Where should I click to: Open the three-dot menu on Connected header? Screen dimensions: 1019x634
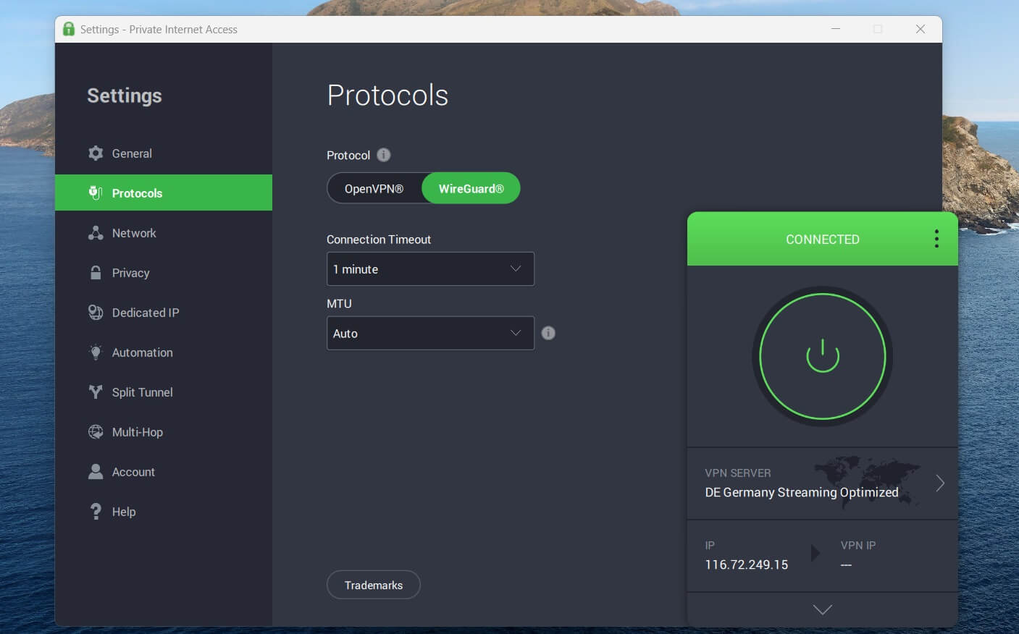[936, 239]
